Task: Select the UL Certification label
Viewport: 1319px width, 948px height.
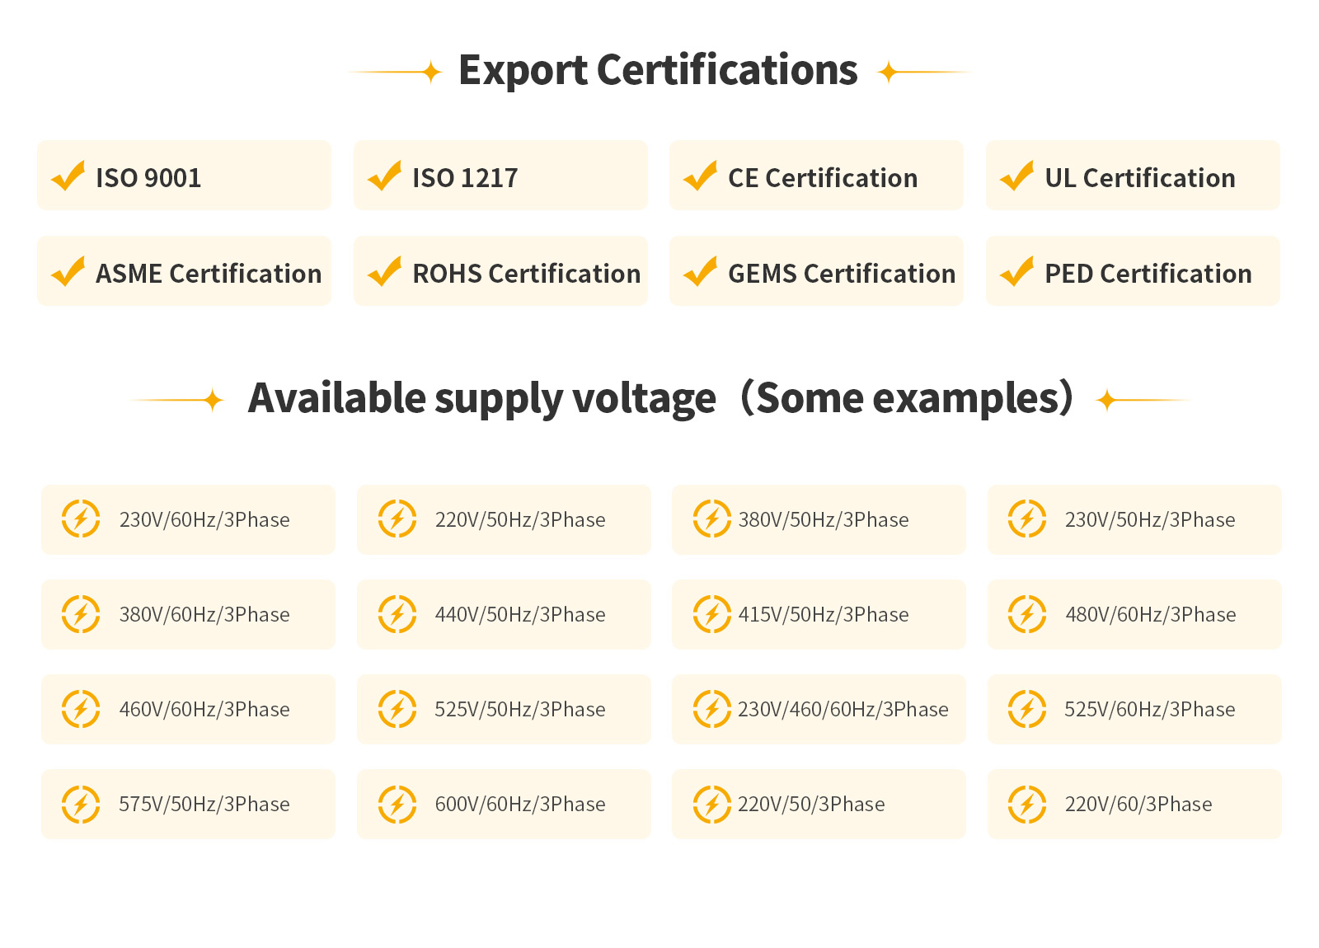Action: point(1139,178)
